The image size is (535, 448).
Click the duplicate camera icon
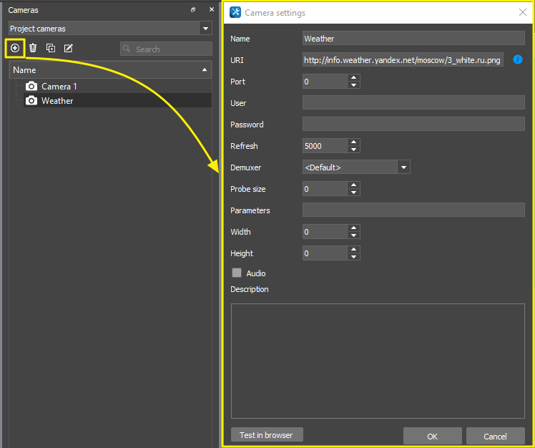point(51,48)
